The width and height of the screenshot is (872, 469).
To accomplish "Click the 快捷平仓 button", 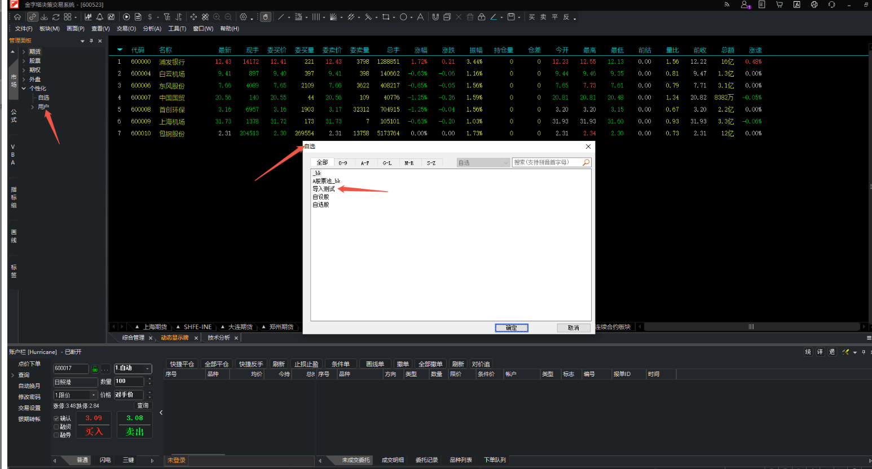I will pyautogui.click(x=182, y=364).
